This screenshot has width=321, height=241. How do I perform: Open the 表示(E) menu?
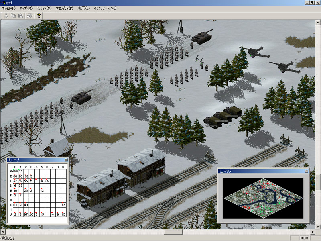click(x=83, y=8)
